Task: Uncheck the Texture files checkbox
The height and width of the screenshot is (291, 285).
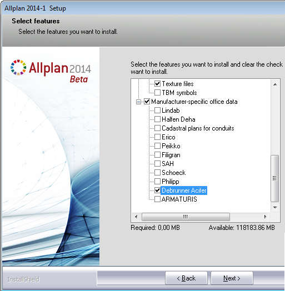Action: click(157, 84)
